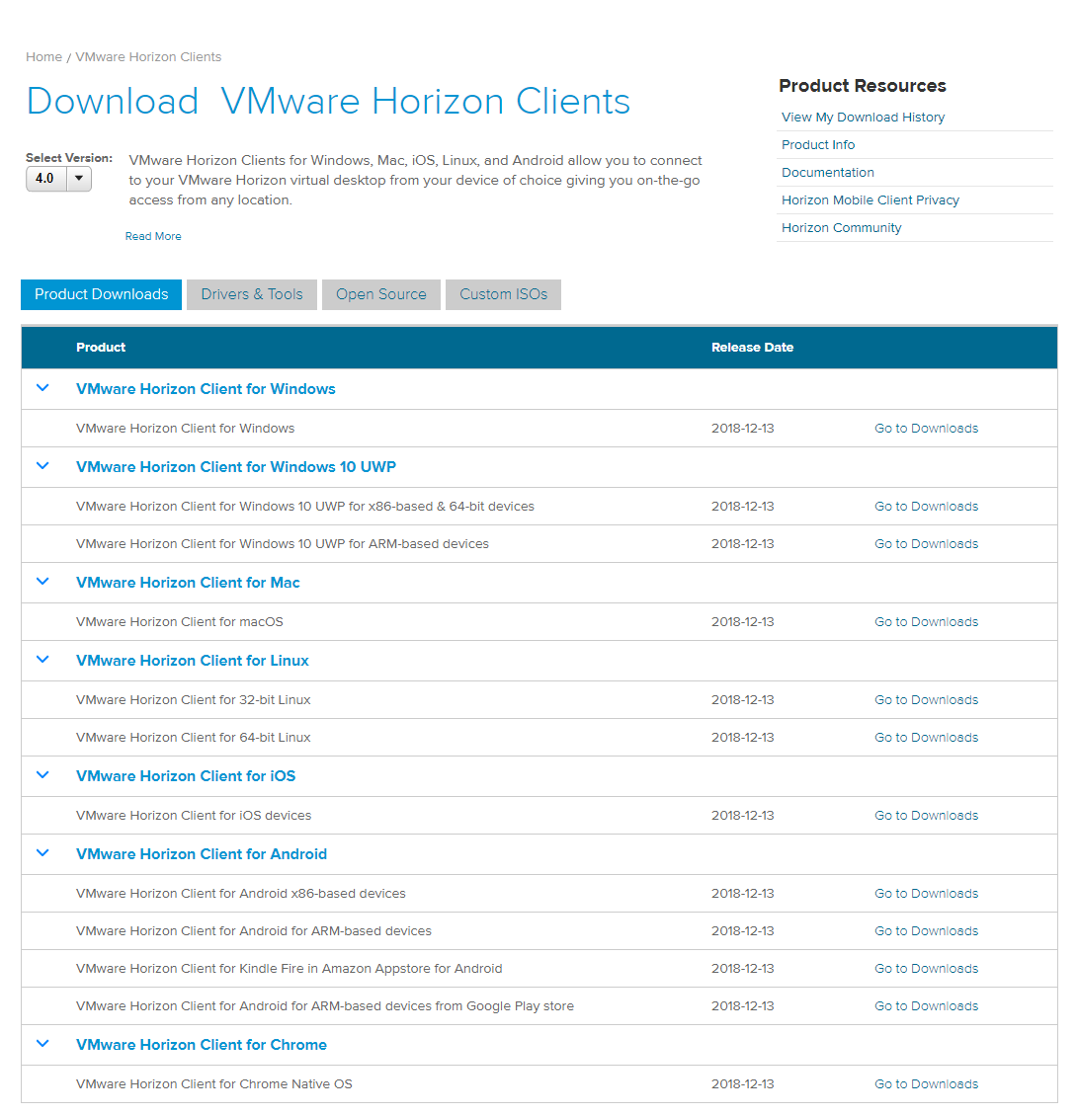Click release date of Chrome Native OS row

click(x=743, y=1084)
